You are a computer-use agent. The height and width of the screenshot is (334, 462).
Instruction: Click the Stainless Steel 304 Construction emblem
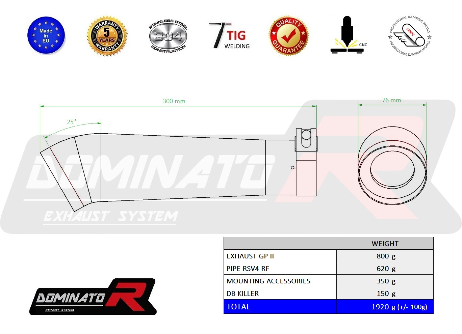(168, 36)
